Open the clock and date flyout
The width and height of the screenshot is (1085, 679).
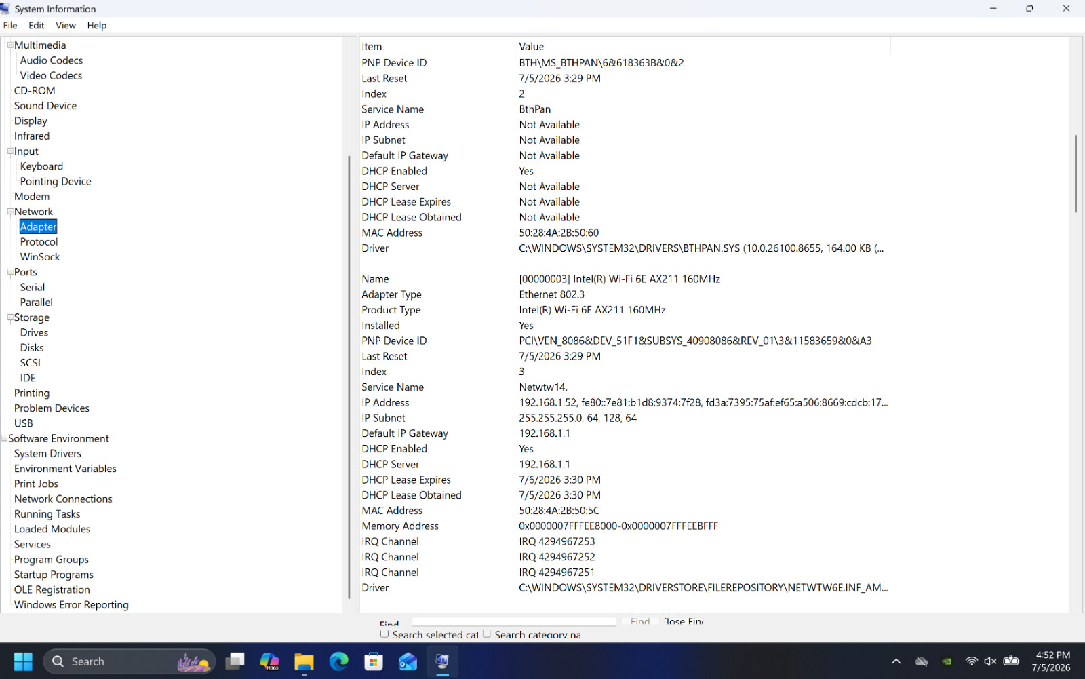(x=1052, y=661)
